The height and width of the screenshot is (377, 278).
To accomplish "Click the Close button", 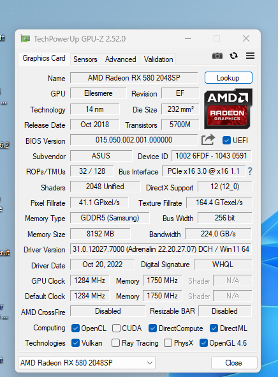I will (x=234, y=363).
